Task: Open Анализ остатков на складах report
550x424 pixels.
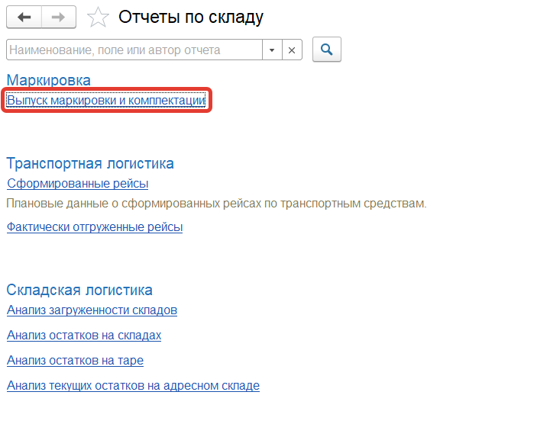Action: (84, 335)
